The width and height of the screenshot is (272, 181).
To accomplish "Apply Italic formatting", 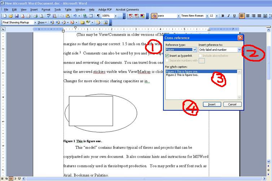I will [228, 16].
